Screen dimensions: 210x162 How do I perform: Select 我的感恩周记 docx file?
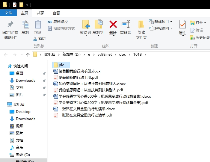pos(90,84)
